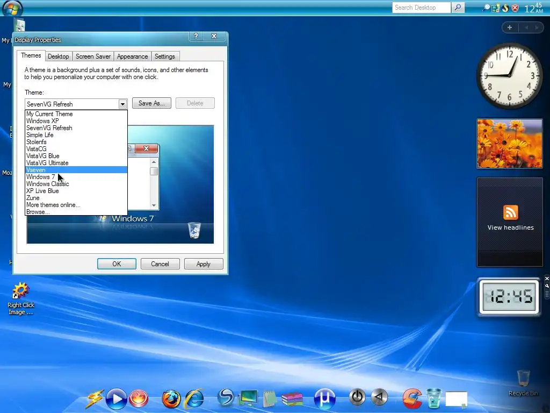Select the Zune theme
The width and height of the screenshot is (550, 413).
click(x=76, y=198)
